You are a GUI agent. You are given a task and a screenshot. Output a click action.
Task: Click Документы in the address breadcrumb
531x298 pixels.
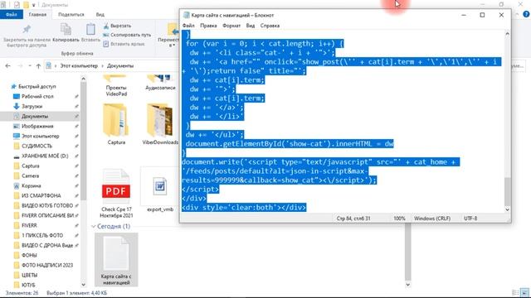pyautogui.click(x=120, y=66)
